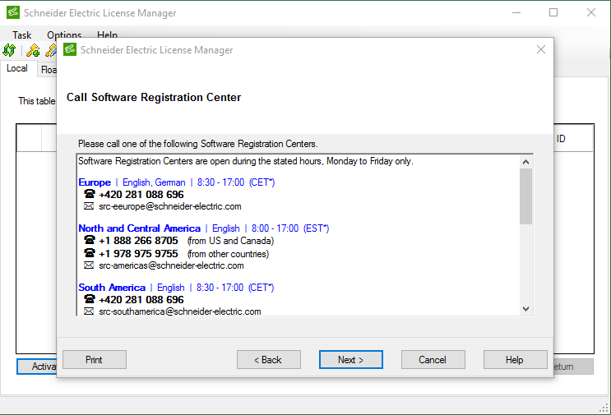This screenshot has width=611, height=415.
Task: Proceed with the Next > button
Action: 350,359
